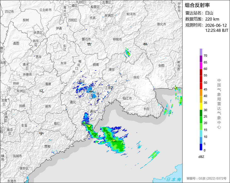Click the 抚松 county label

click(x=136, y=77)
